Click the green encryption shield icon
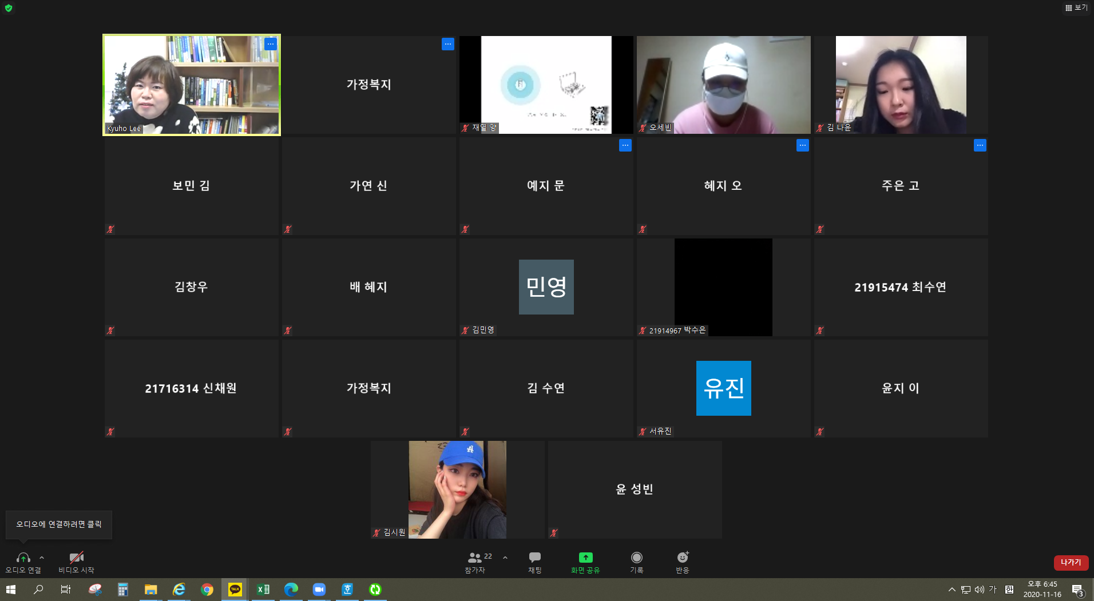This screenshot has width=1094, height=601. [9, 8]
